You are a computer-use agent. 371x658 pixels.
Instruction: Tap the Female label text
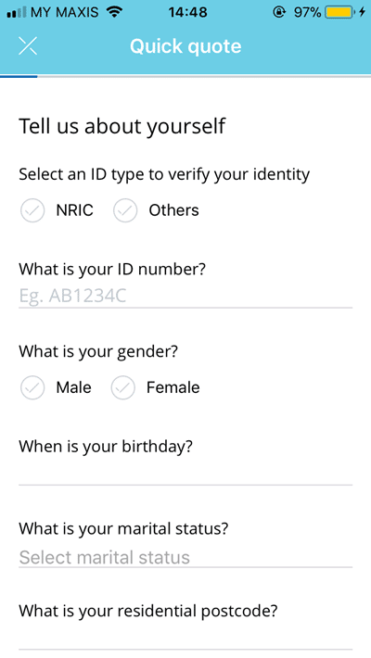click(x=173, y=387)
